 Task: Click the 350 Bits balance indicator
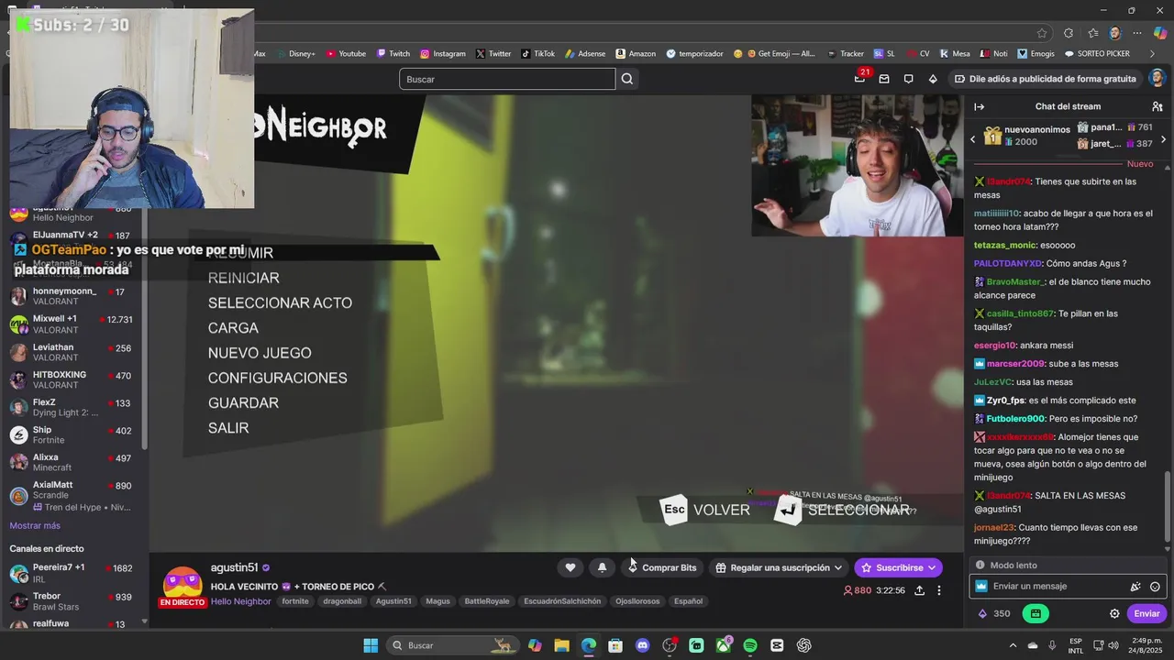coord(994,613)
